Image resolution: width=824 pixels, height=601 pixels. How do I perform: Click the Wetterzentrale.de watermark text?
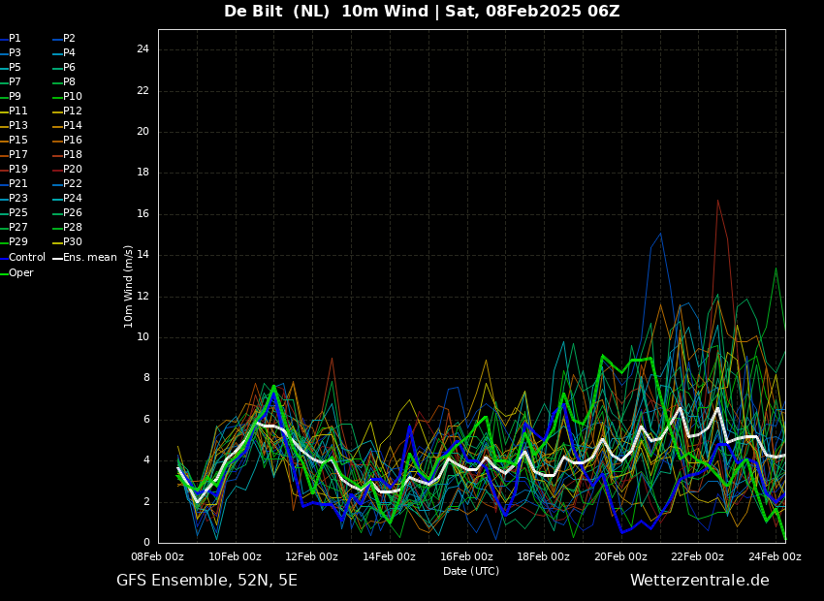tap(700, 581)
